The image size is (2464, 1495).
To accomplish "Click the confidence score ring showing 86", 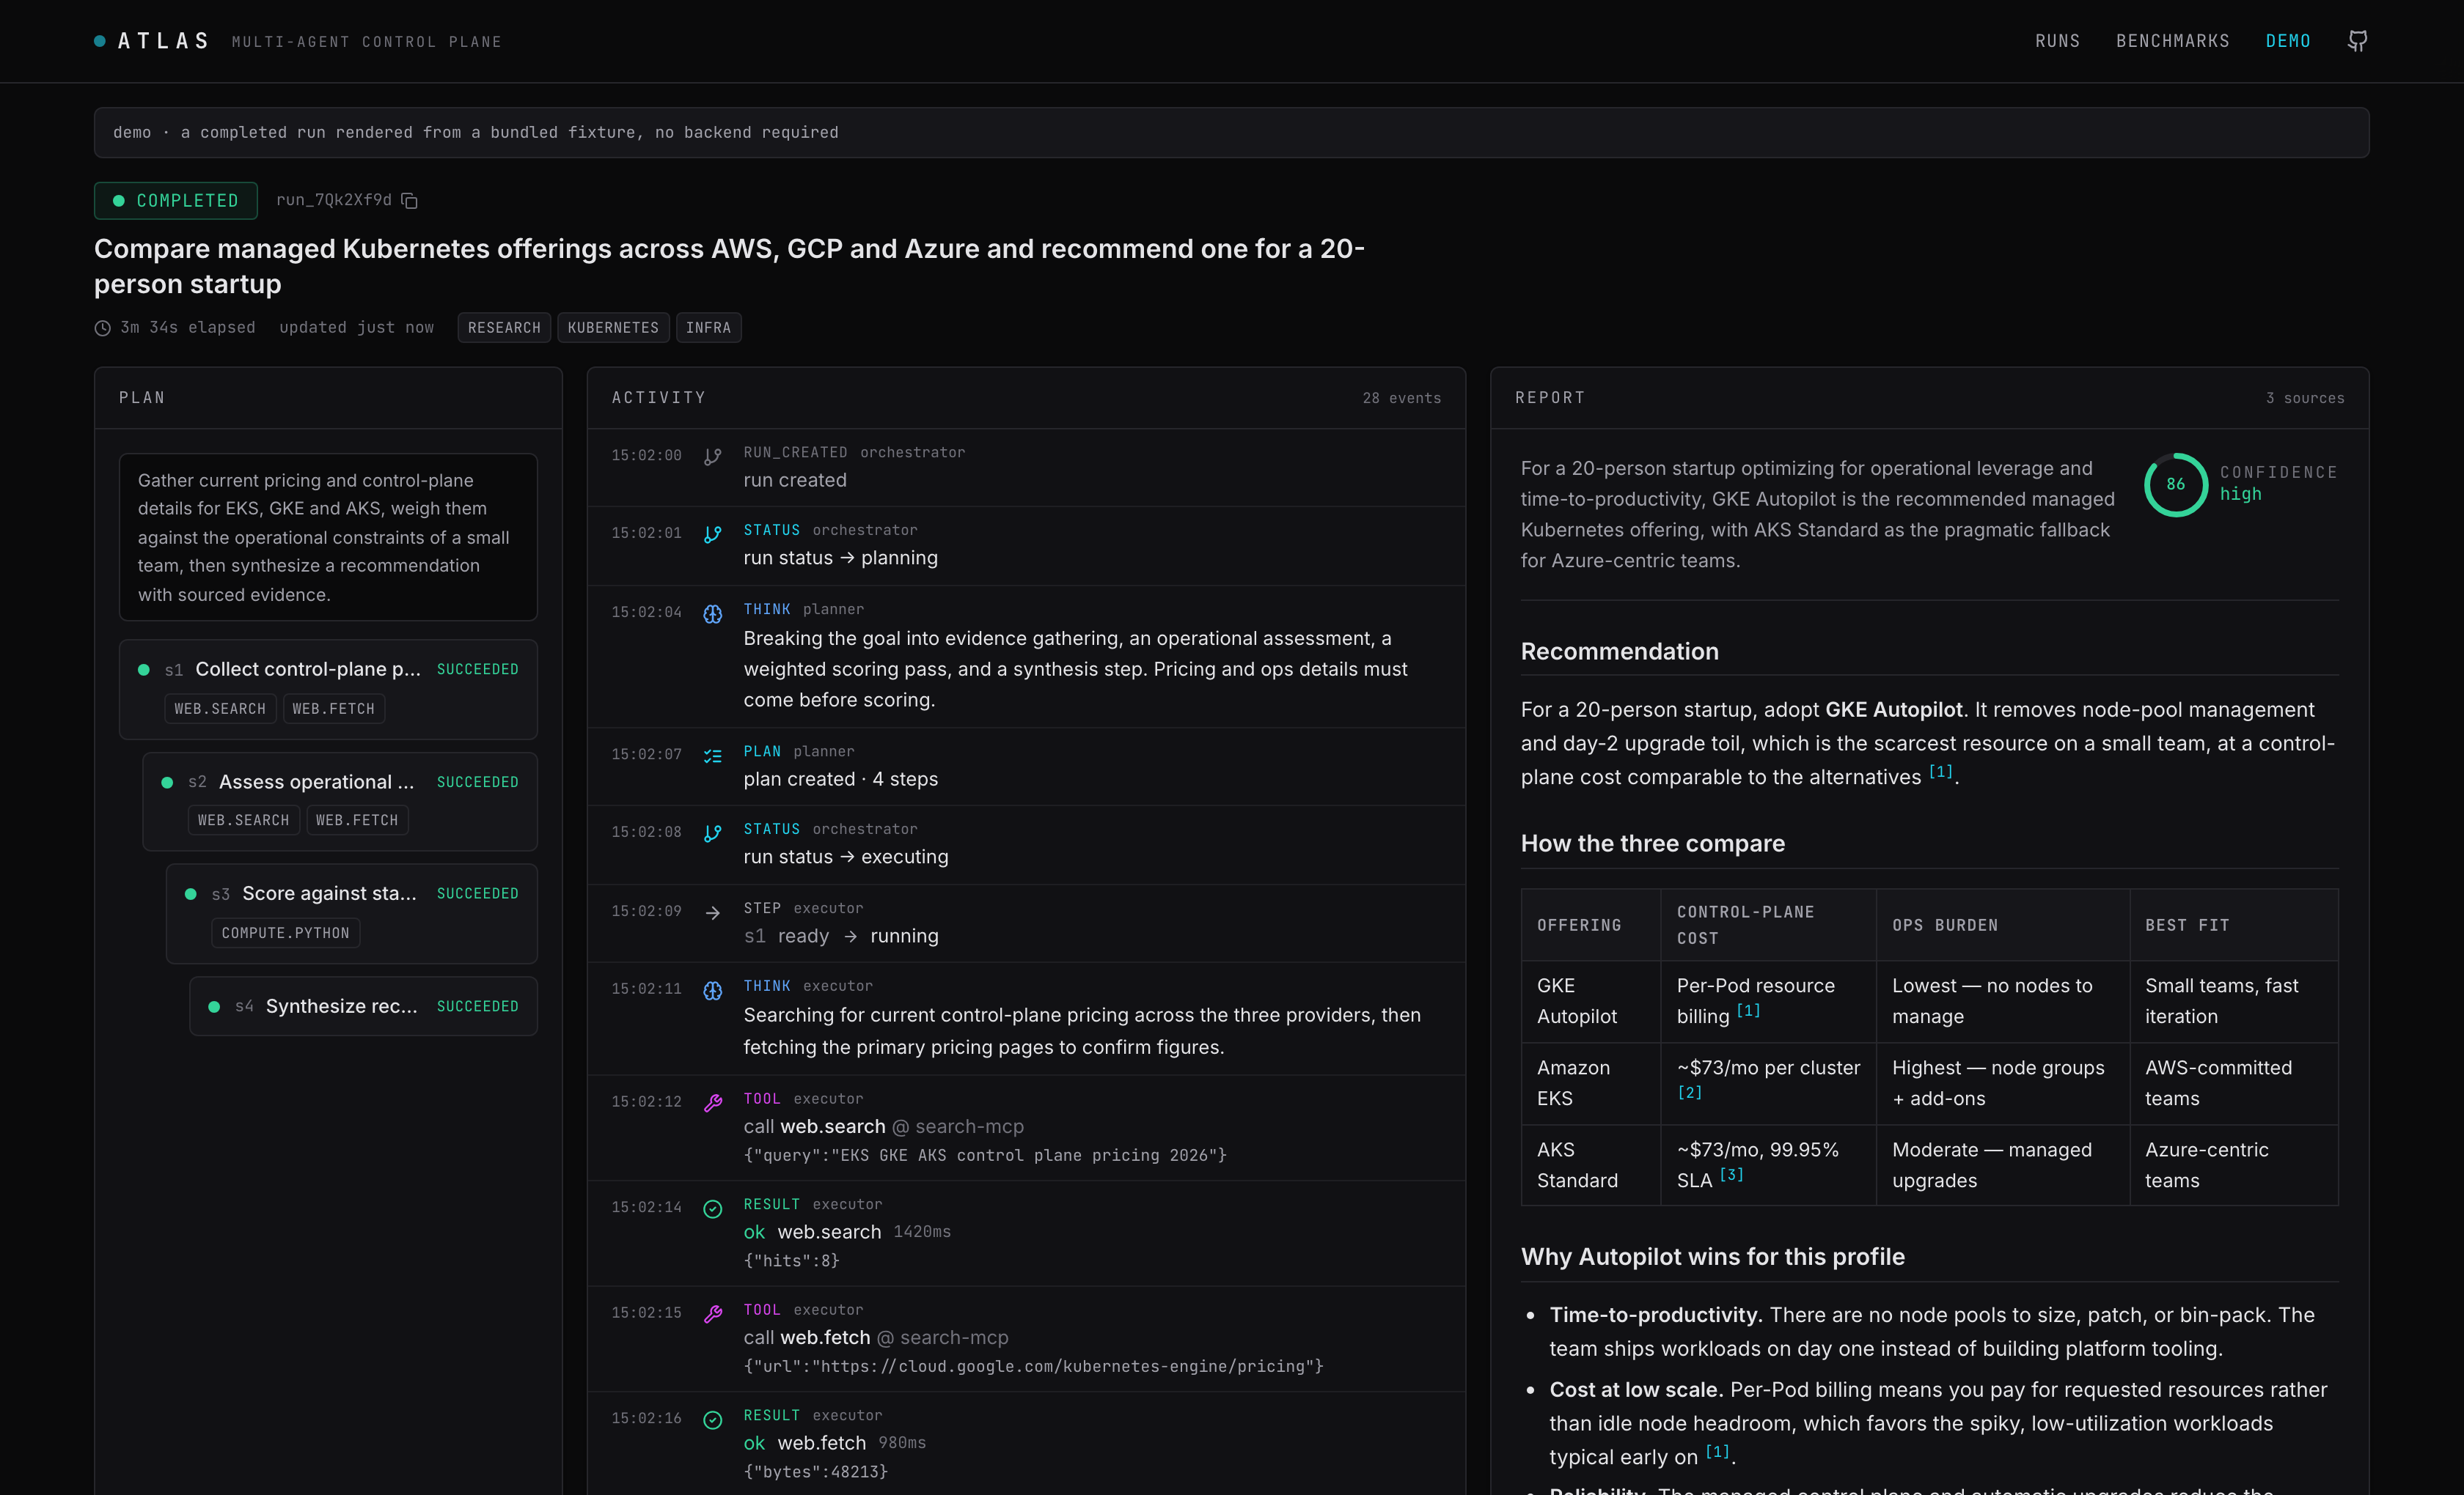I will [2175, 484].
